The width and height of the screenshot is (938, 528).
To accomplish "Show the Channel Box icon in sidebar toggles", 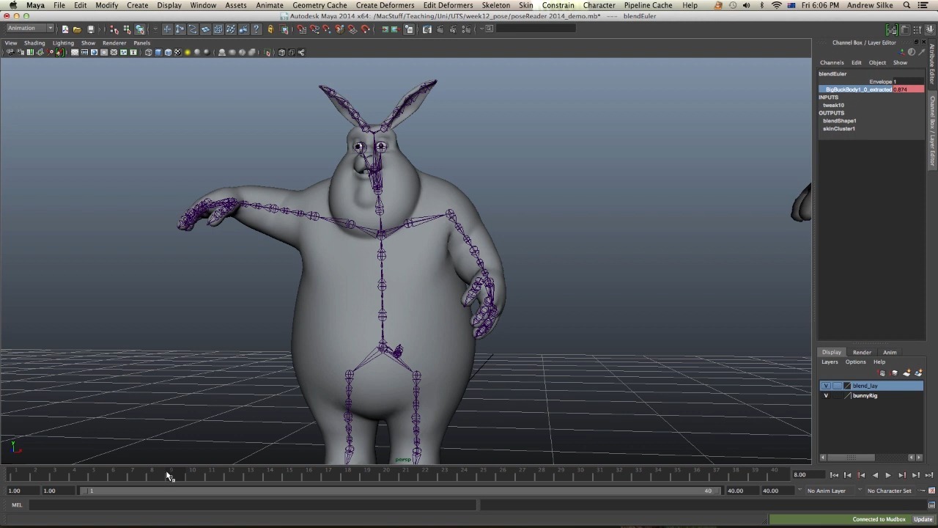I will 929,29.
